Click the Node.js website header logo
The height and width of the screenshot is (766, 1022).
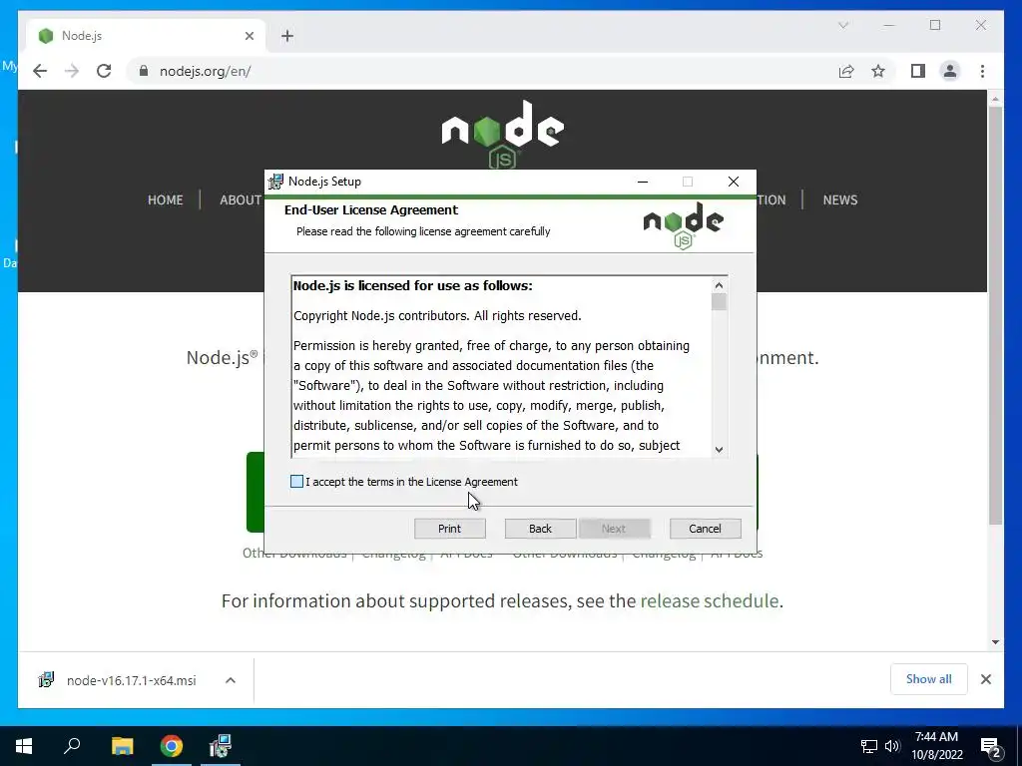tap(503, 135)
